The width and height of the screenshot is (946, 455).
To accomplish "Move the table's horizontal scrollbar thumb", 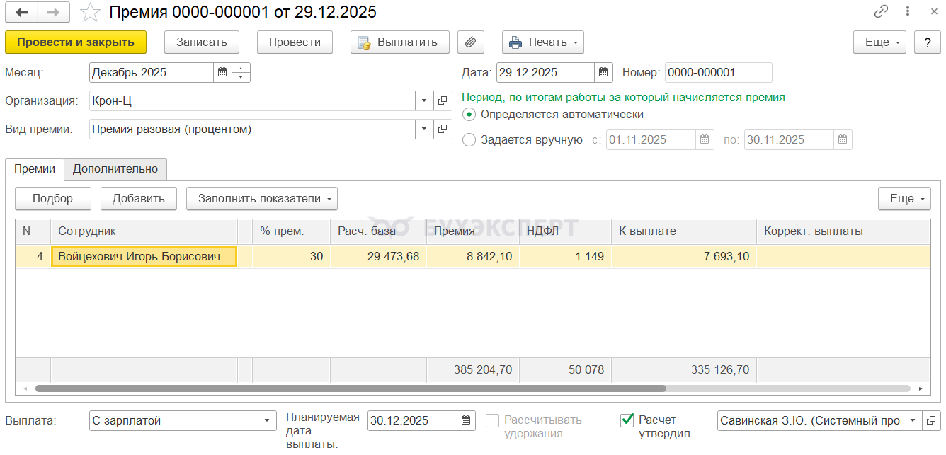I will [351, 388].
